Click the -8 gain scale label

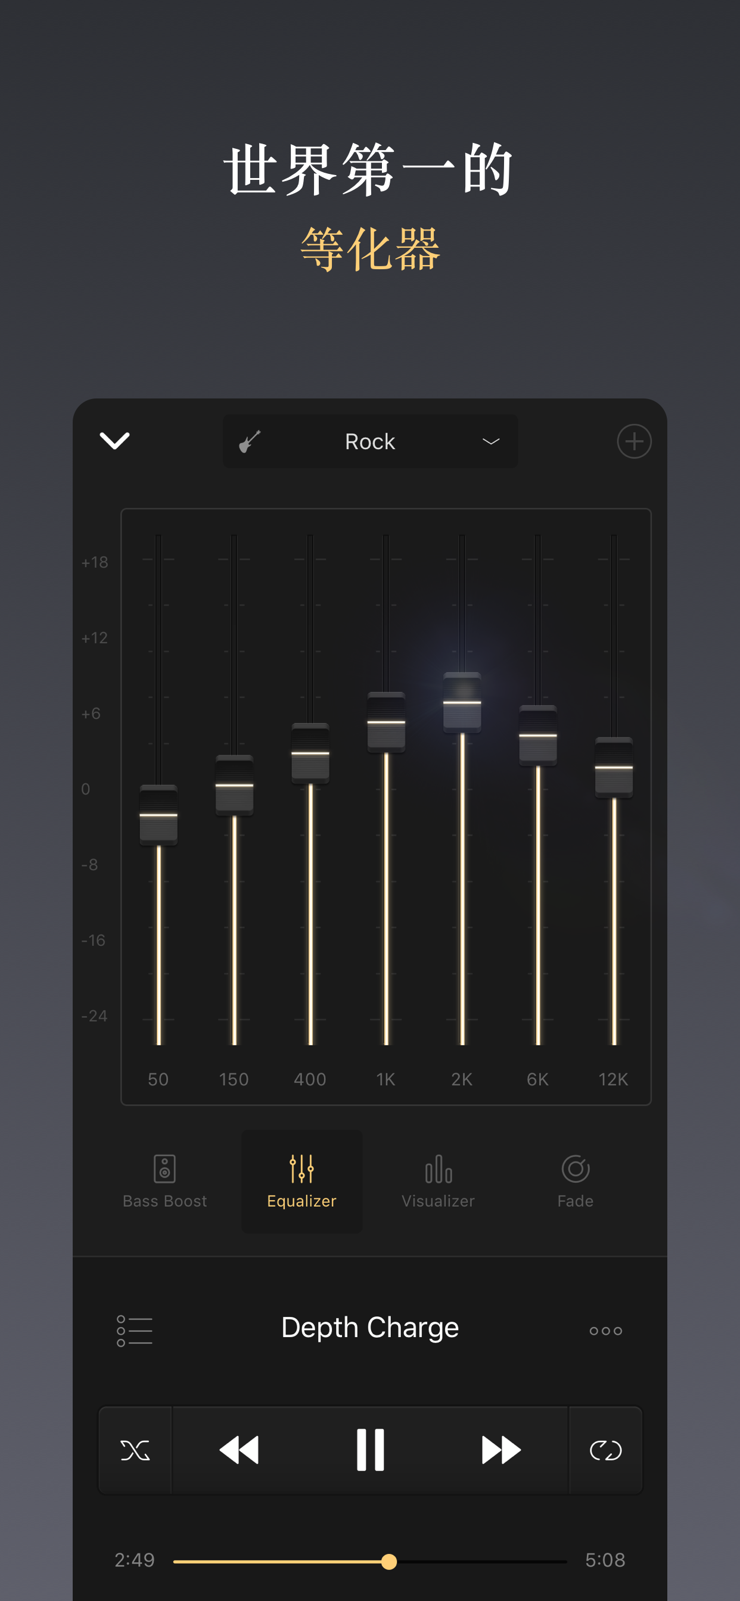pos(89,865)
